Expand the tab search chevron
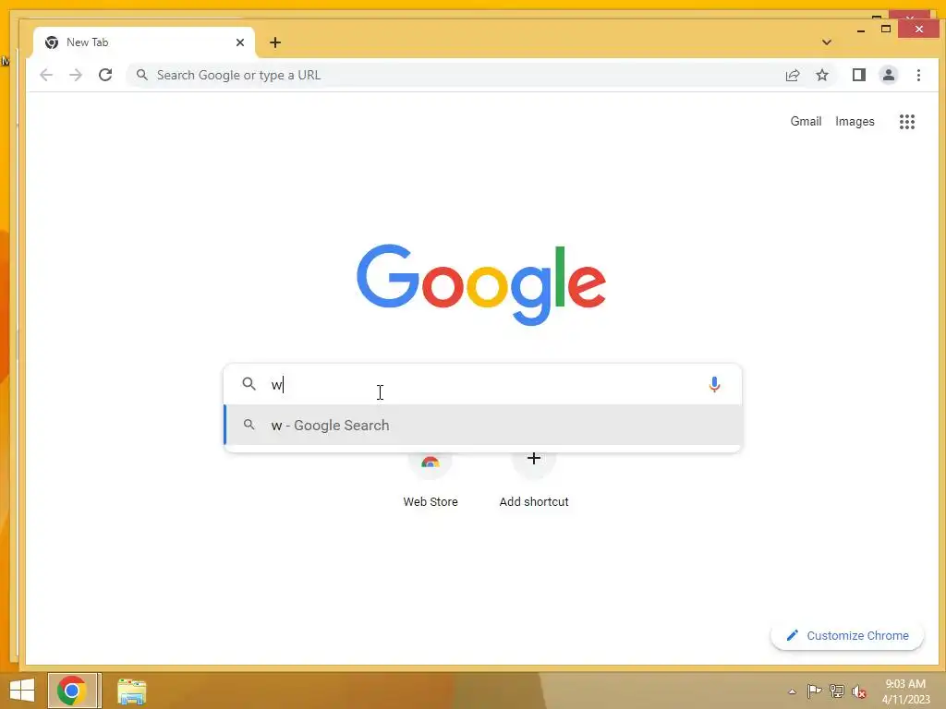Image resolution: width=946 pixels, height=709 pixels. (x=827, y=42)
